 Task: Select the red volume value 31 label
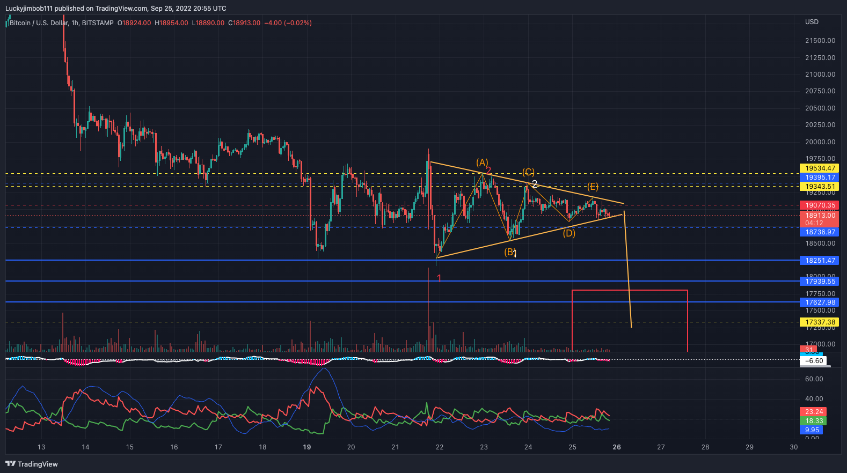[808, 349]
